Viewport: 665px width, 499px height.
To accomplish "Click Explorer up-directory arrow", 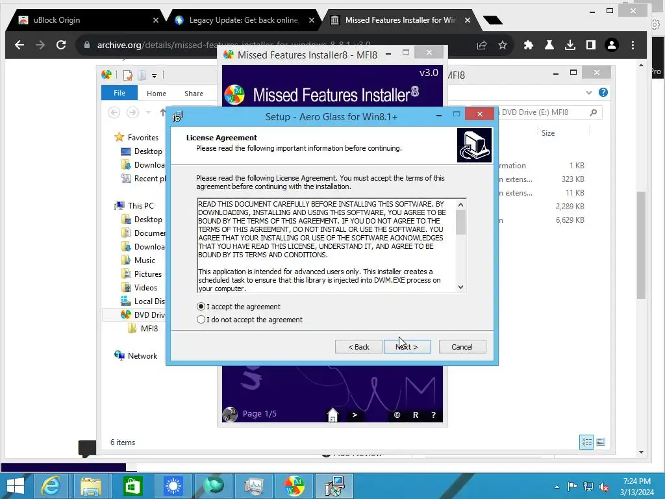I will tap(163, 112).
